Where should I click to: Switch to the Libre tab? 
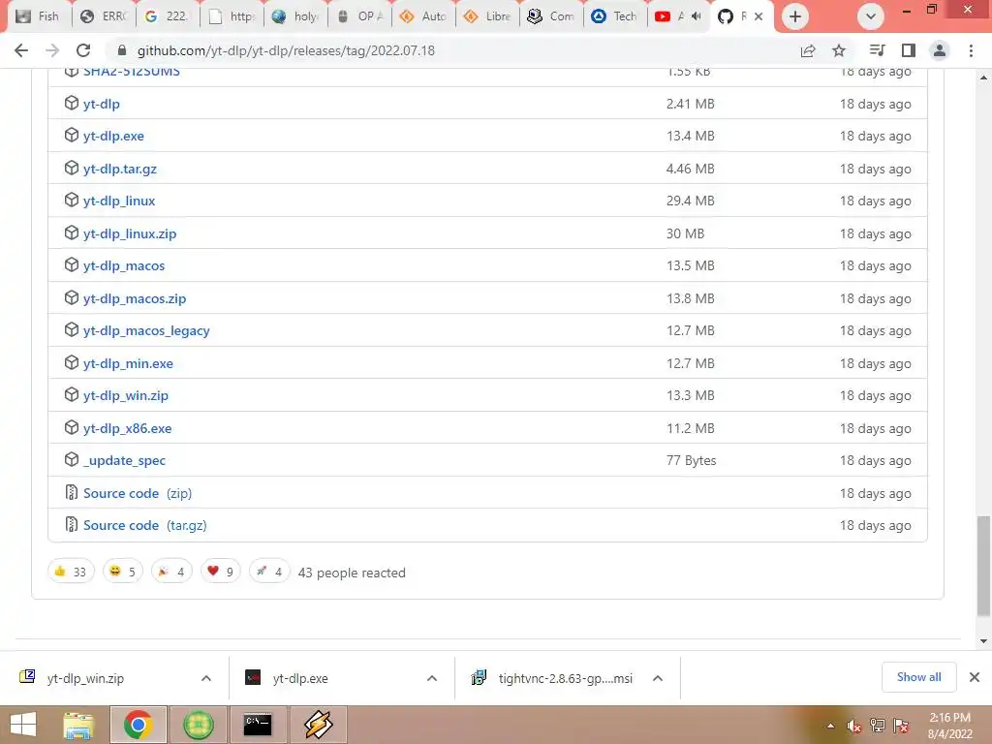point(487,16)
